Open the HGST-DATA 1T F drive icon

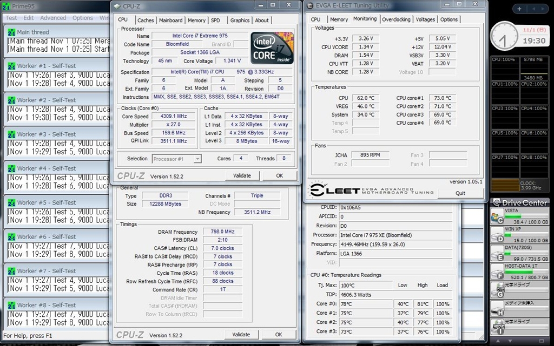[497, 271]
